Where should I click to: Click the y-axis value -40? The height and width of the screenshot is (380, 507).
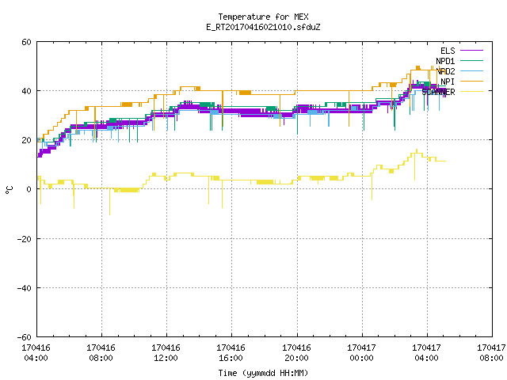[x=25, y=288]
